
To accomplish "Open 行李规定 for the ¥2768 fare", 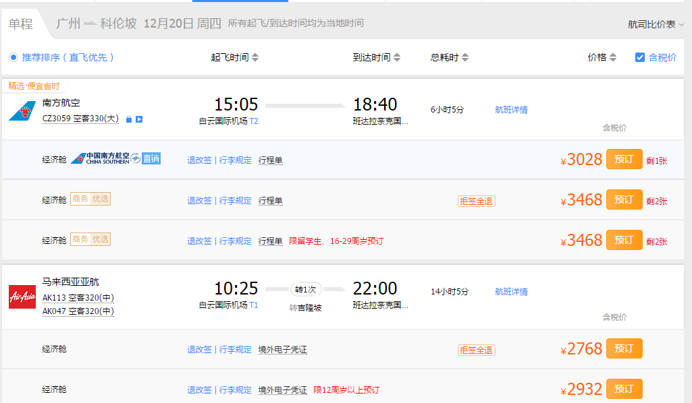I will [x=235, y=350].
